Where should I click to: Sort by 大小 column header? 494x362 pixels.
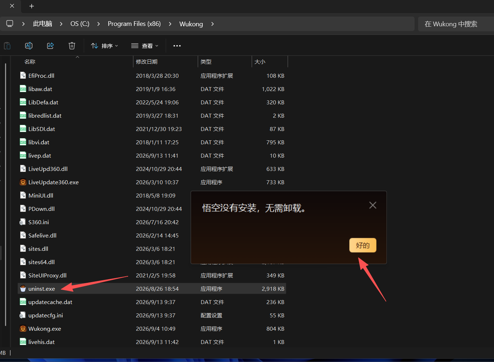[260, 62]
